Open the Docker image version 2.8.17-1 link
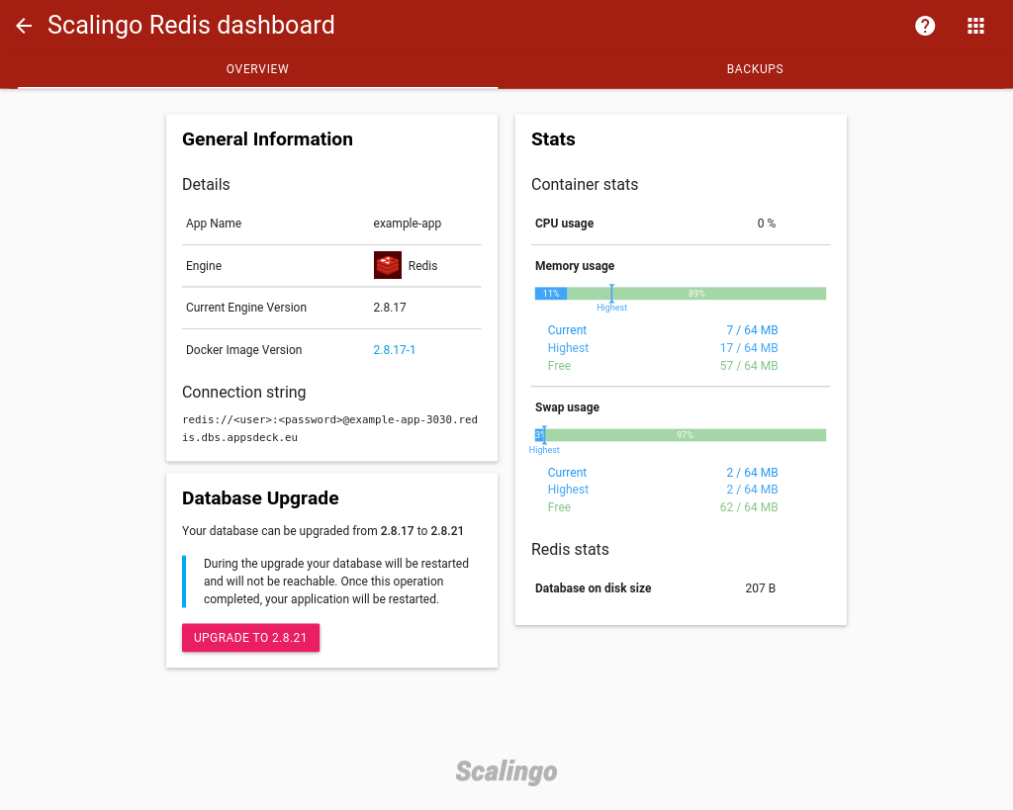Viewport: 1013px width, 810px height. [394, 349]
